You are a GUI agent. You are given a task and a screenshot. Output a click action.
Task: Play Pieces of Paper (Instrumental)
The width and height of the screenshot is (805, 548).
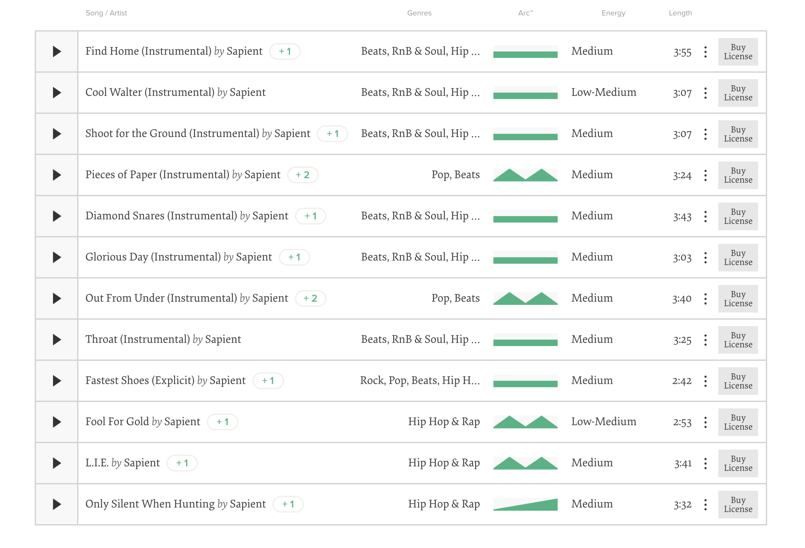tap(56, 175)
